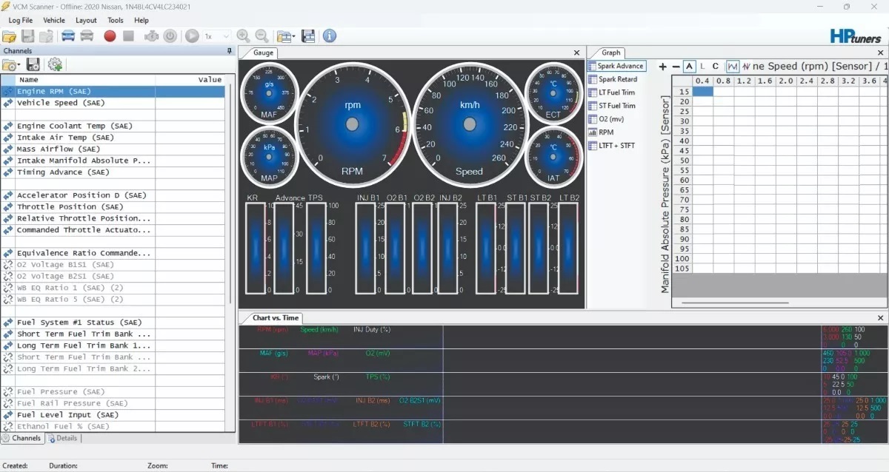
Task: Select the LT Fuel Trim graph
Action: (612, 92)
